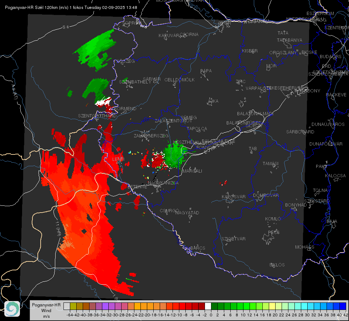This screenshot has width=349, height=321.
Task: Click the KAPOSVÁR town label
Action: [234, 197]
